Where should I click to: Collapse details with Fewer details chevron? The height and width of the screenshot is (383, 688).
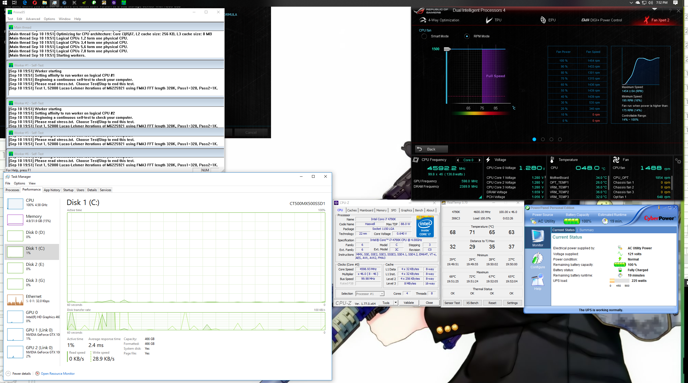8,374
